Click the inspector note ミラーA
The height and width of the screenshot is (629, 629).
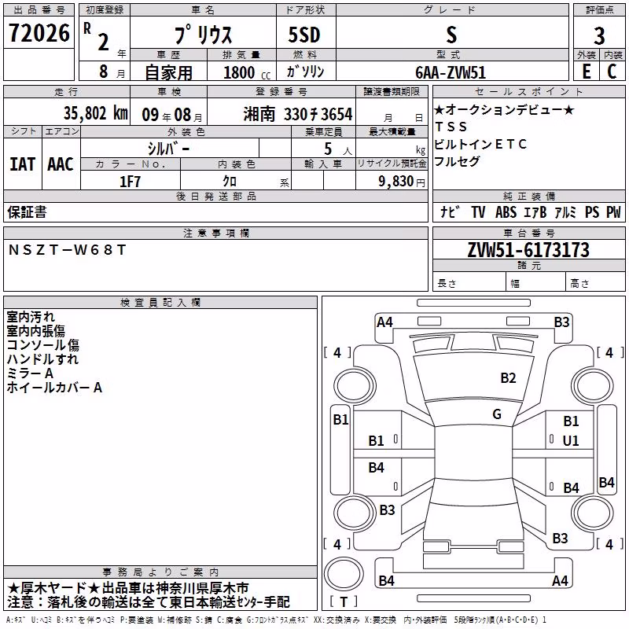click(x=30, y=373)
